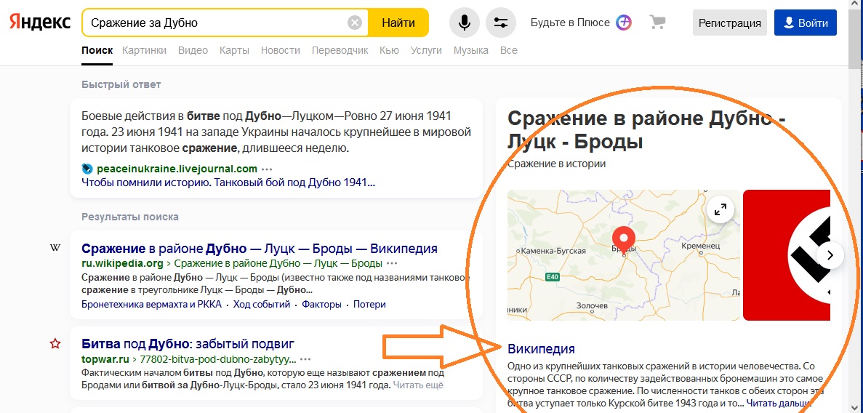Click the livejournal favicon icon
Viewport: 863px width, 413px height.
(x=87, y=169)
